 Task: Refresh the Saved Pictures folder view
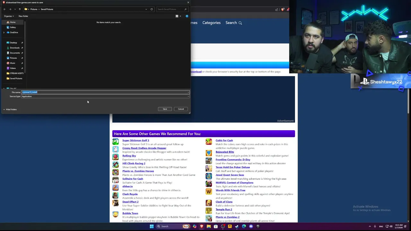coord(152,9)
